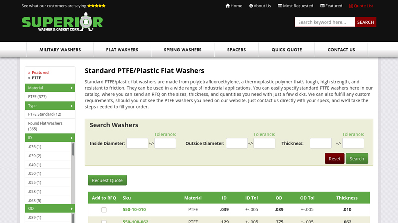This screenshot has width=398, height=223.
Task: Open the Home link
Action: point(234,6)
